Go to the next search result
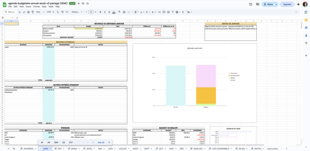Viewport: 310px width, 151px height. 93,142
